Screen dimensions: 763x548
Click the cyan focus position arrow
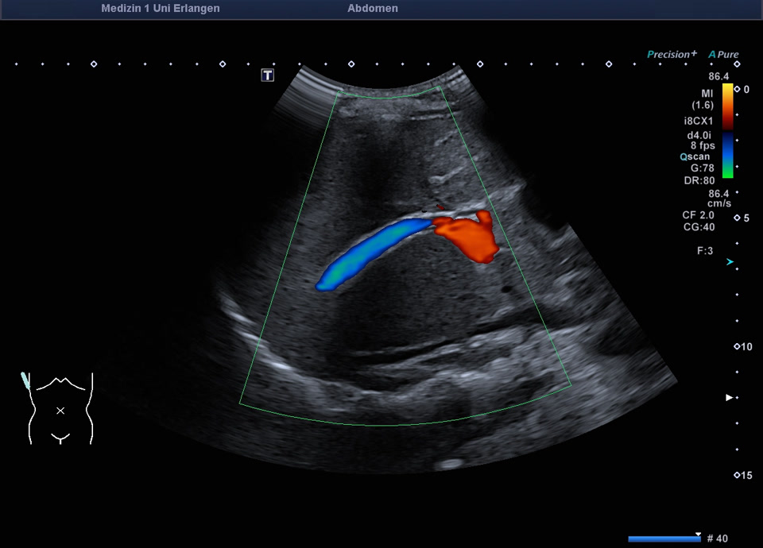pos(730,261)
